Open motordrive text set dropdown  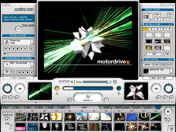(171, 71)
